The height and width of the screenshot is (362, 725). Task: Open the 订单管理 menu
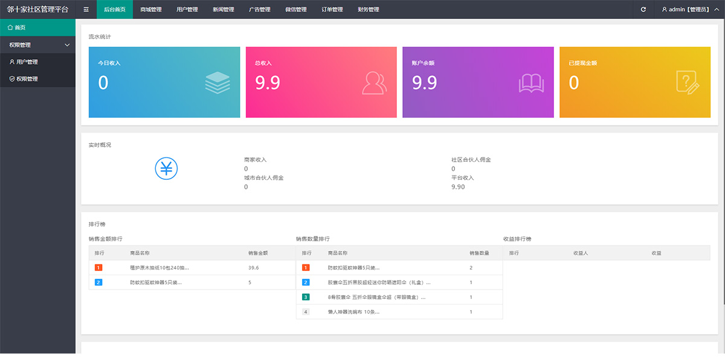pyautogui.click(x=332, y=9)
